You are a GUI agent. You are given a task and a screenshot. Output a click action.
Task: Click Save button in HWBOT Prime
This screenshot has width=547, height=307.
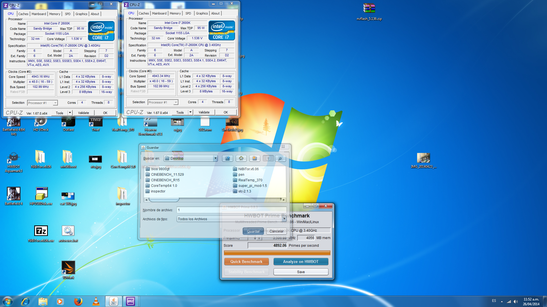301,272
